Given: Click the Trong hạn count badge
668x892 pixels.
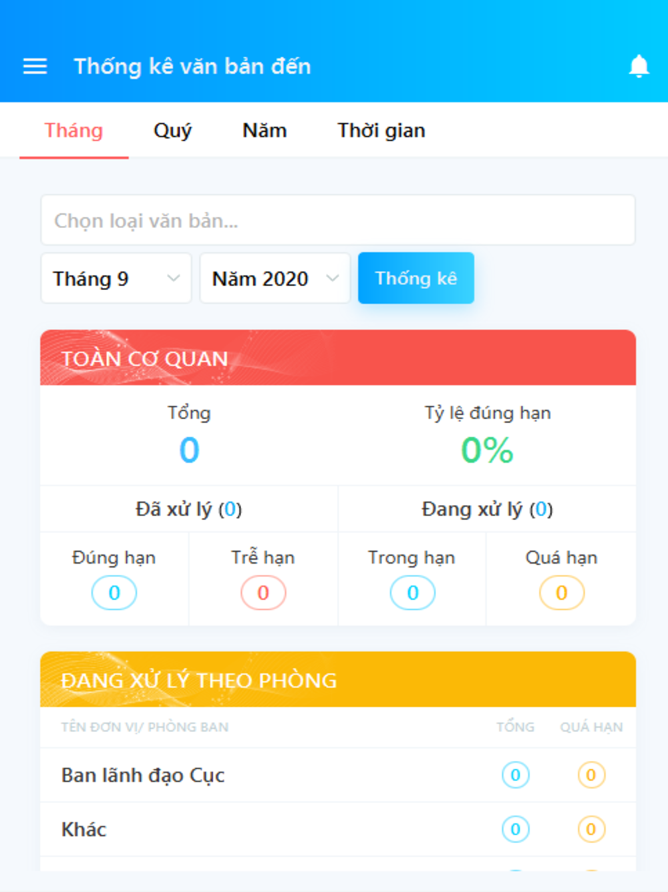Looking at the screenshot, I should (x=412, y=593).
